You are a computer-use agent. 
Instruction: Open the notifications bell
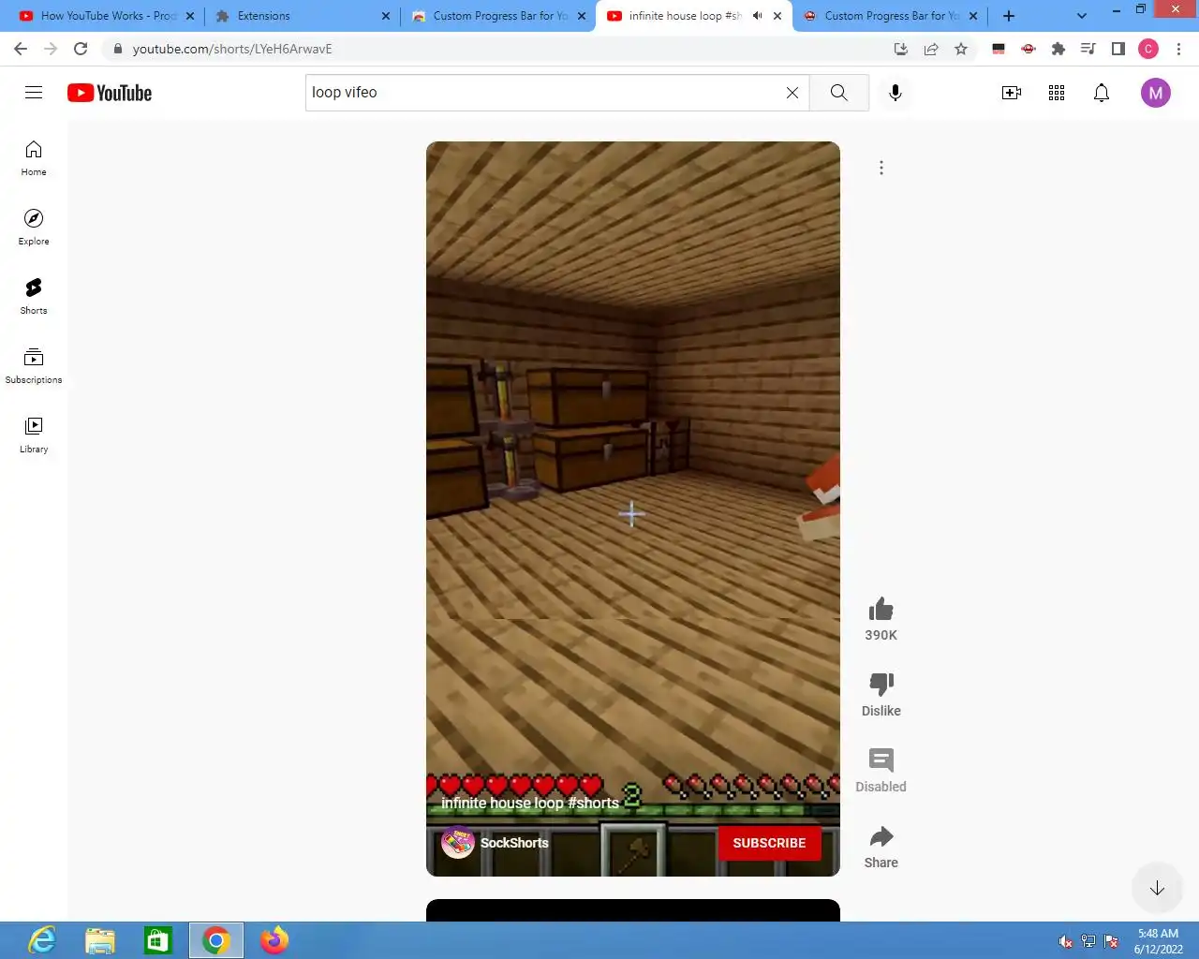tap(1102, 93)
